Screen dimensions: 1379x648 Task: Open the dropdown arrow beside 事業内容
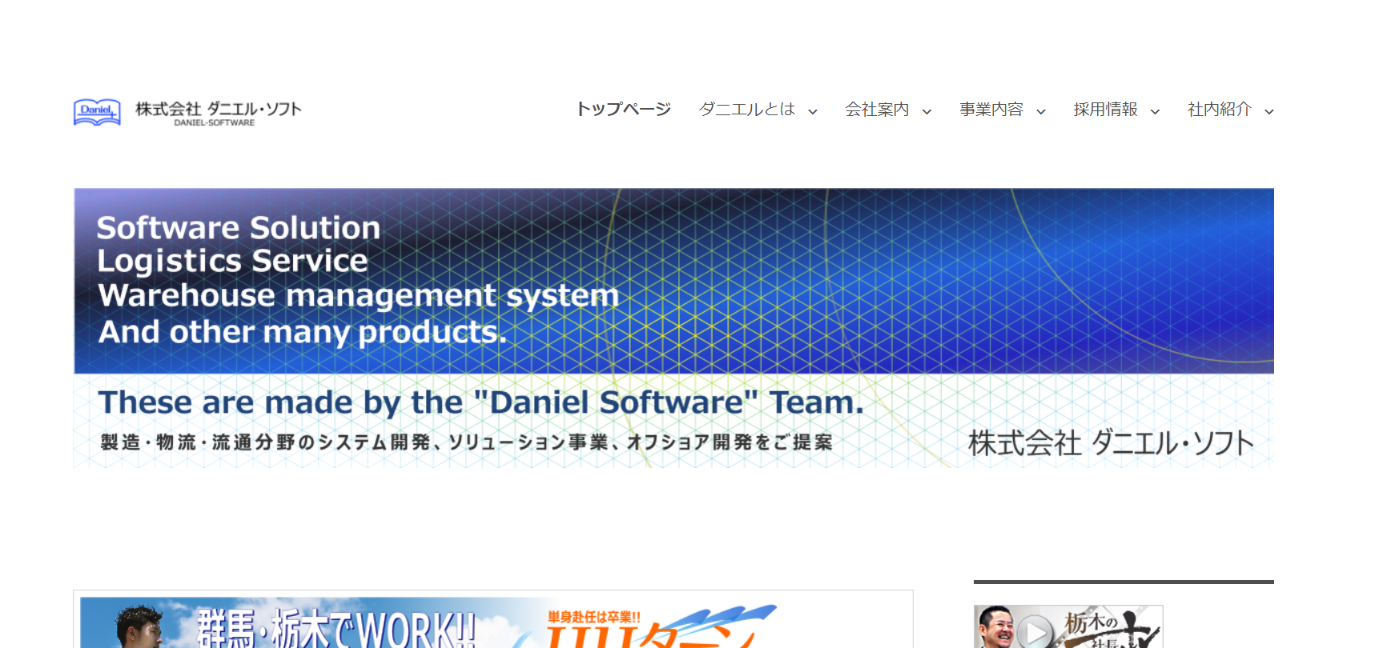pyautogui.click(x=1041, y=112)
